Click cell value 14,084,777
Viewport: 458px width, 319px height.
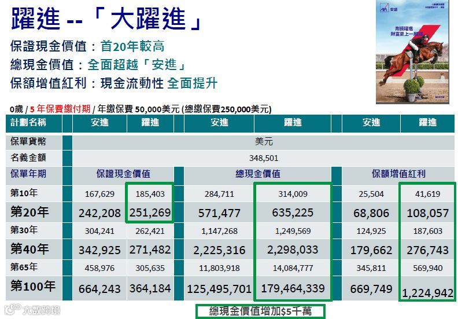(x=293, y=268)
